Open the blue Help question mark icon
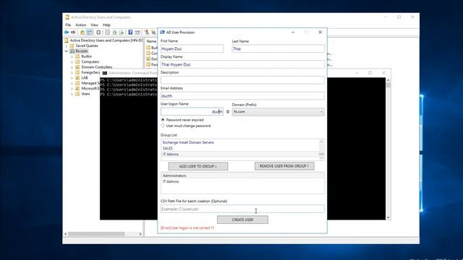The height and width of the screenshot is (260, 463). pyautogui.click(x=130, y=32)
